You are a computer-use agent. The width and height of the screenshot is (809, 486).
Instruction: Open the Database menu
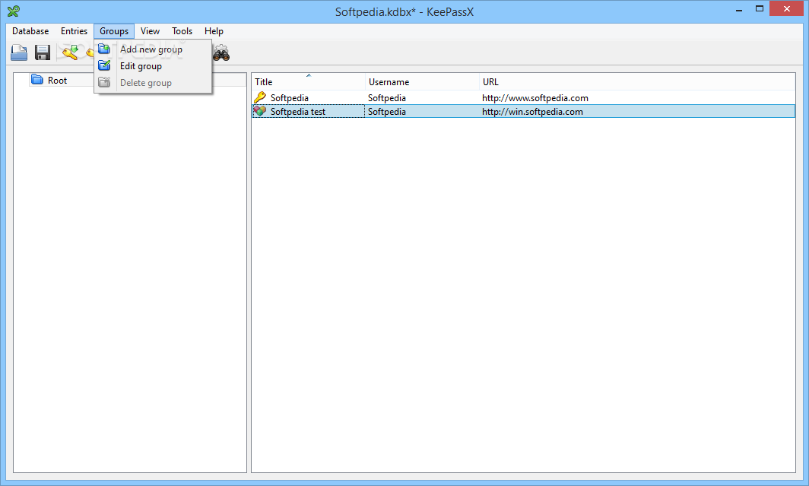(x=30, y=31)
